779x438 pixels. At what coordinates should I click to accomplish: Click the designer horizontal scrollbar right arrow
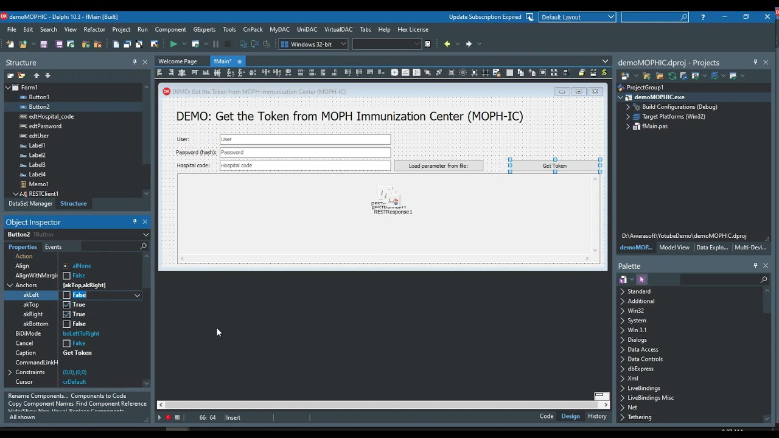pyautogui.click(x=606, y=405)
